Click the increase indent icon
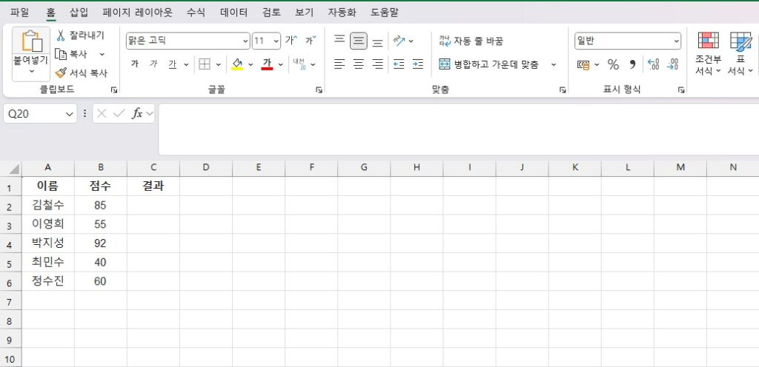This screenshot has height=367, width=759. tap(417, 64)
